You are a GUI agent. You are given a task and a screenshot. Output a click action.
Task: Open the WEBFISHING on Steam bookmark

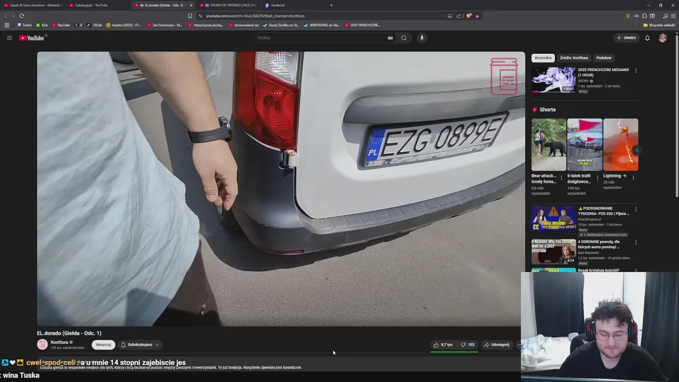[322, 25]
